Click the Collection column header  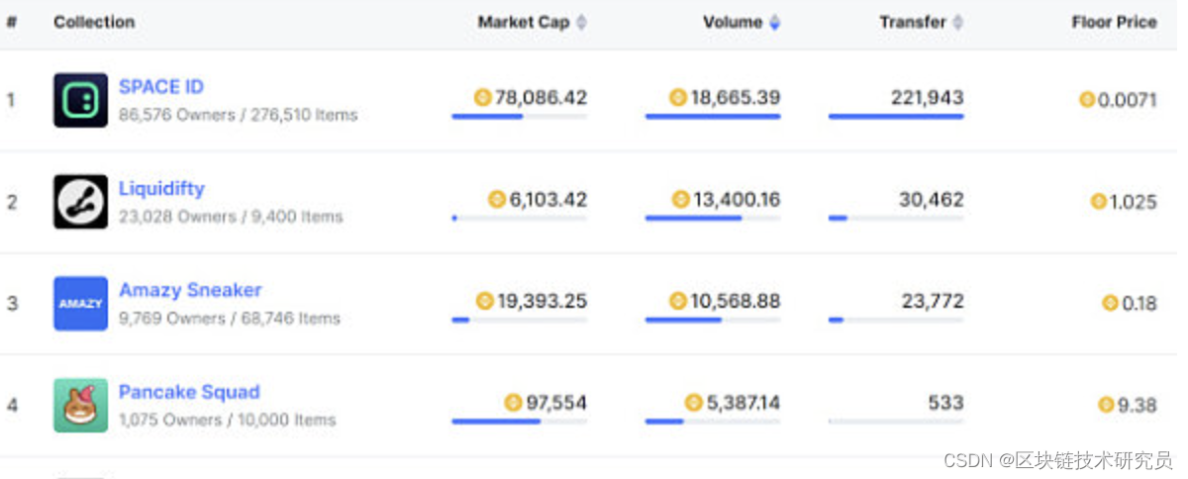coord(94,22)
